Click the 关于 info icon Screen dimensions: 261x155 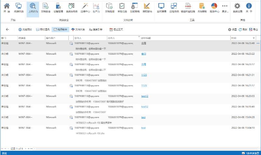(249, 8)
